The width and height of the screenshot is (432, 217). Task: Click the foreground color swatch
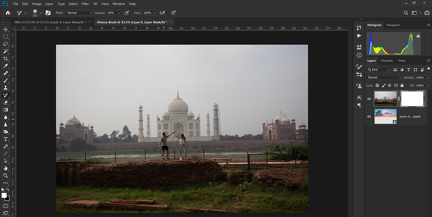pyautogui.click(x=4, y=195)
